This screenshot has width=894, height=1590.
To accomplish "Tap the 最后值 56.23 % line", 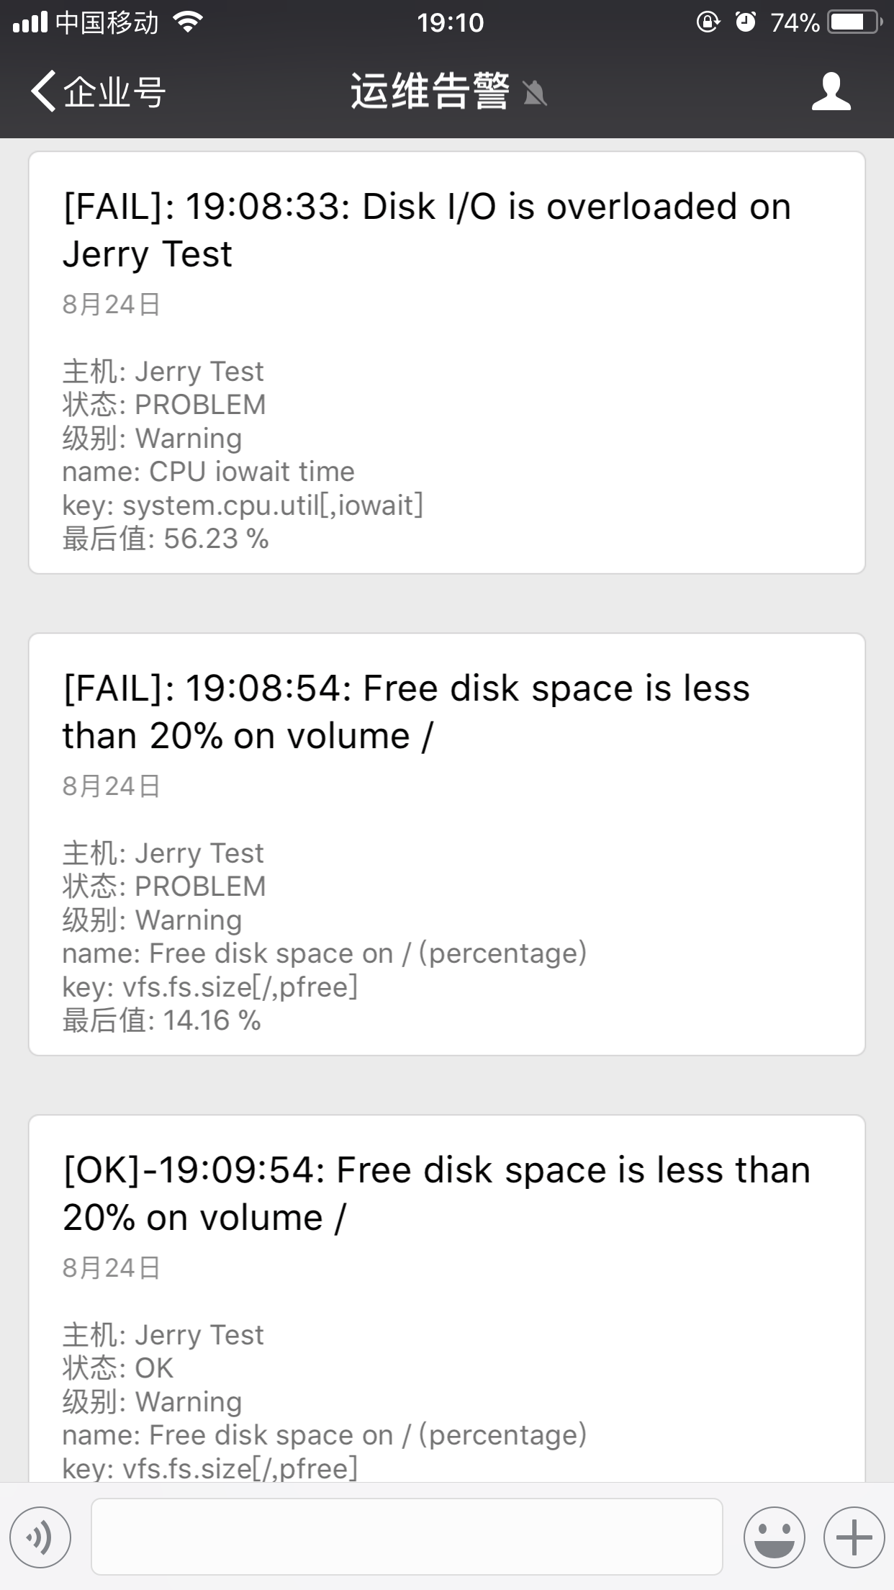I will (166, 539).
